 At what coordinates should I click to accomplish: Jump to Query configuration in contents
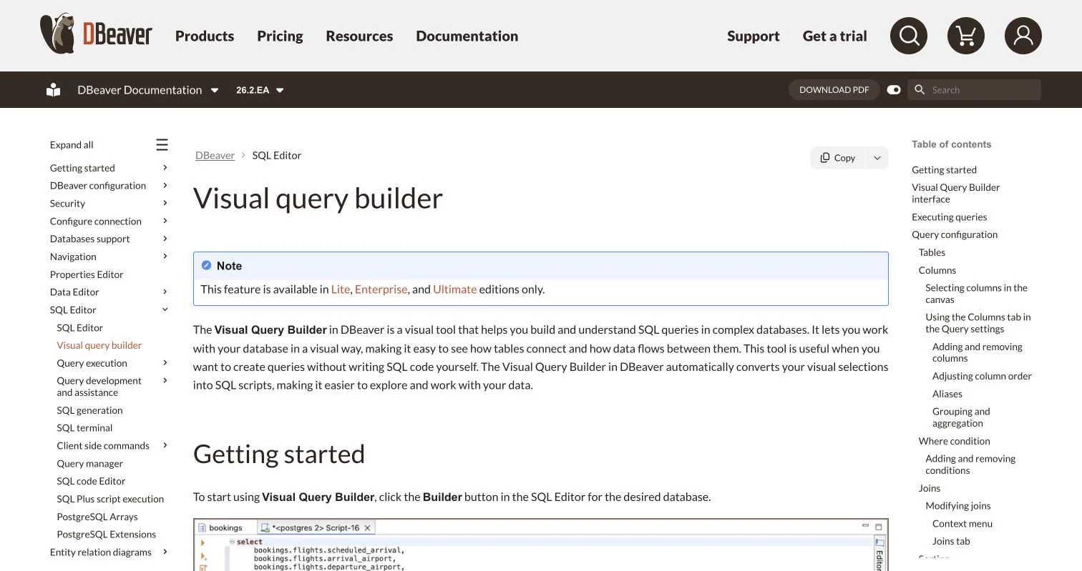coord(955,234)
